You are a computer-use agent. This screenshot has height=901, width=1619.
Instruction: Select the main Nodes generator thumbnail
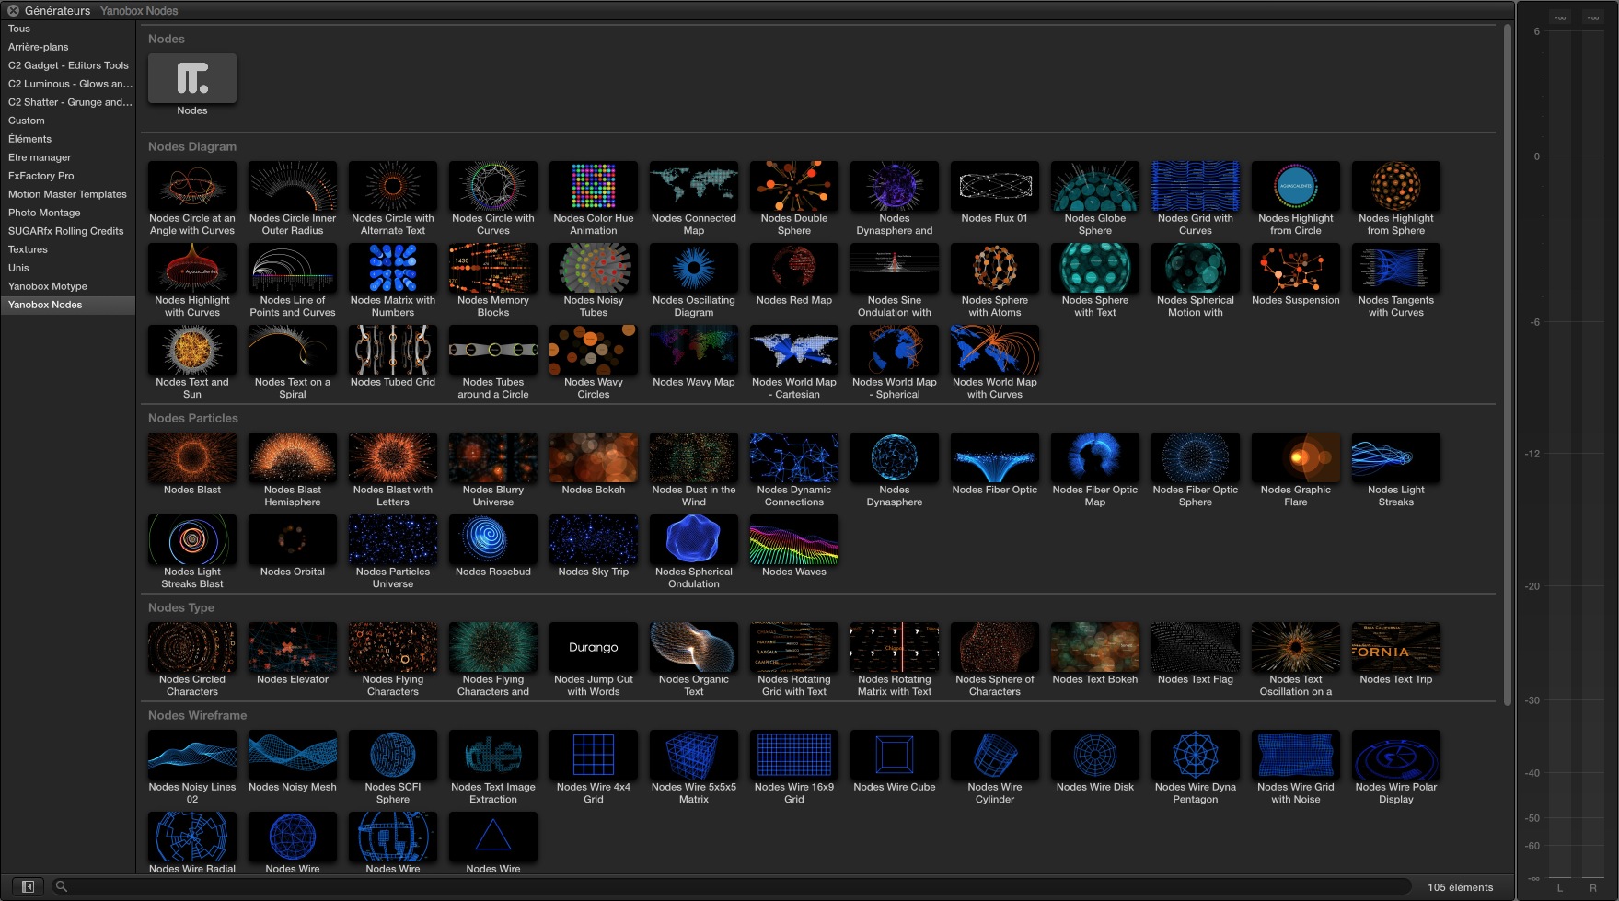click(x=191, y=79)
